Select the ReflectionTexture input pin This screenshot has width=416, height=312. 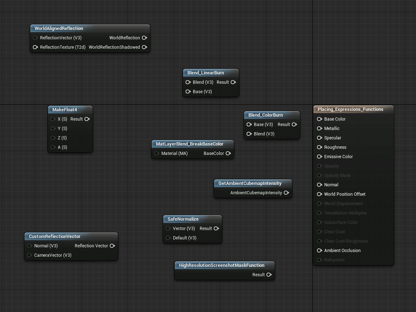(x=35, y=47)
